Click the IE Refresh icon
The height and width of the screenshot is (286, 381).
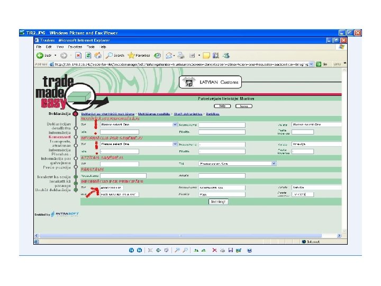click(88, 56)
